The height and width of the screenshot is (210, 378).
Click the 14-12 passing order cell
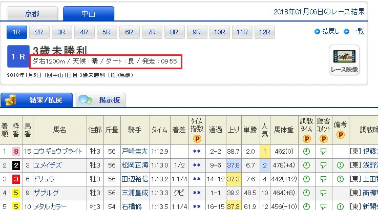pyautogui.click(x=216, y=179)
